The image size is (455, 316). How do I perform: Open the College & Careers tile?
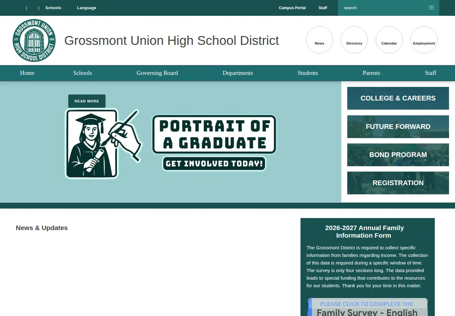(398, 98)
